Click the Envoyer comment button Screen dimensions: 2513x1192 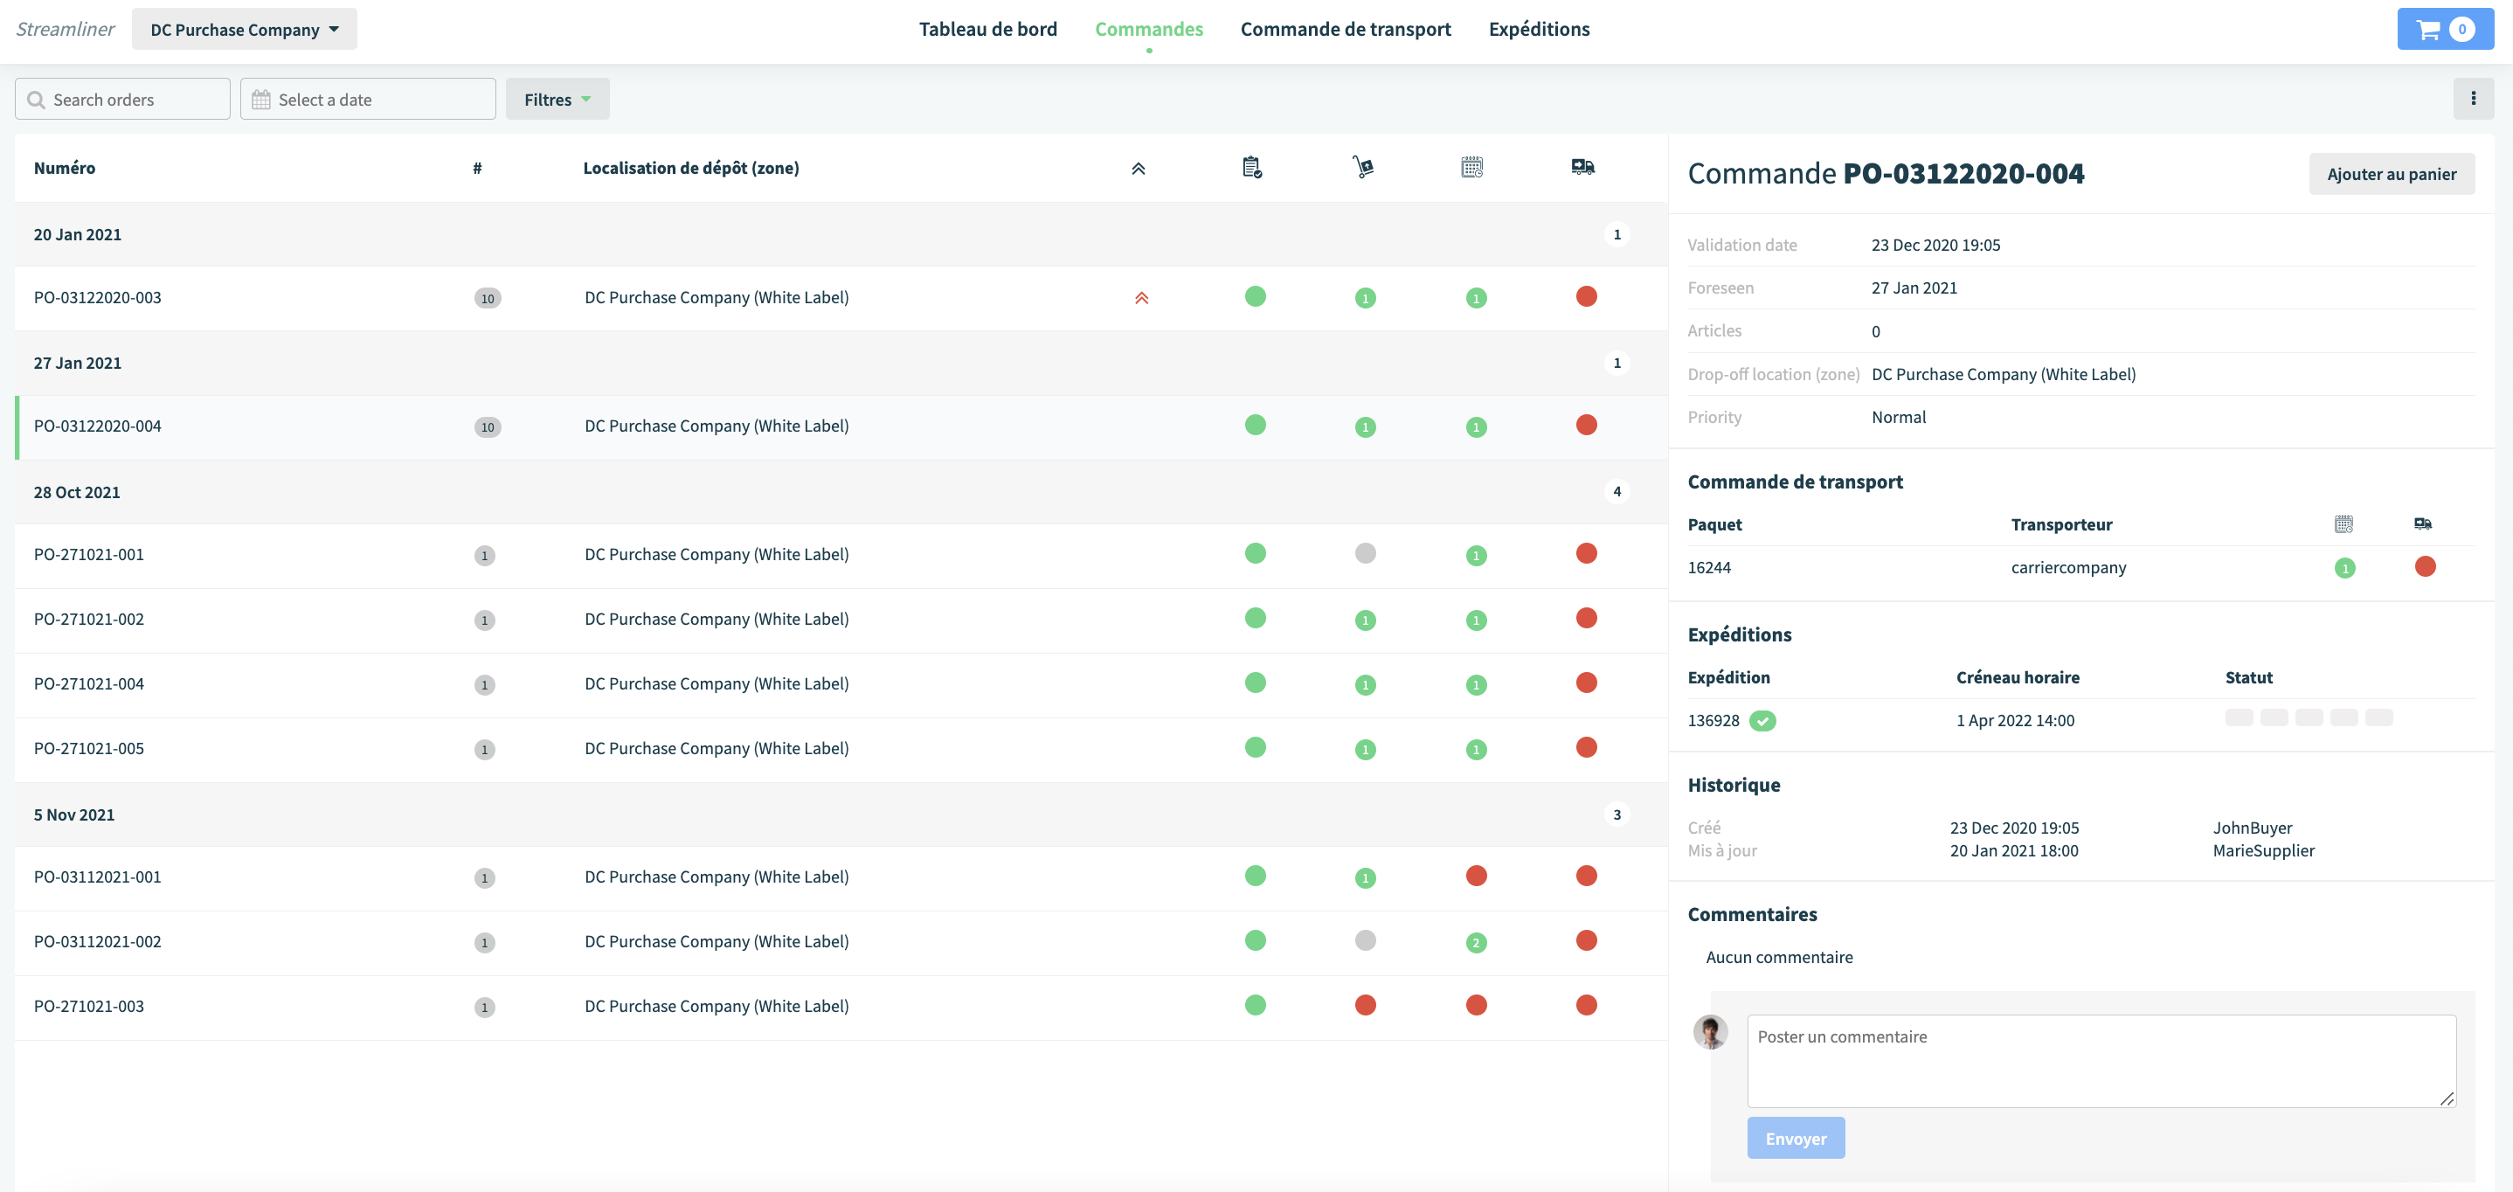pos(1795,1139)
